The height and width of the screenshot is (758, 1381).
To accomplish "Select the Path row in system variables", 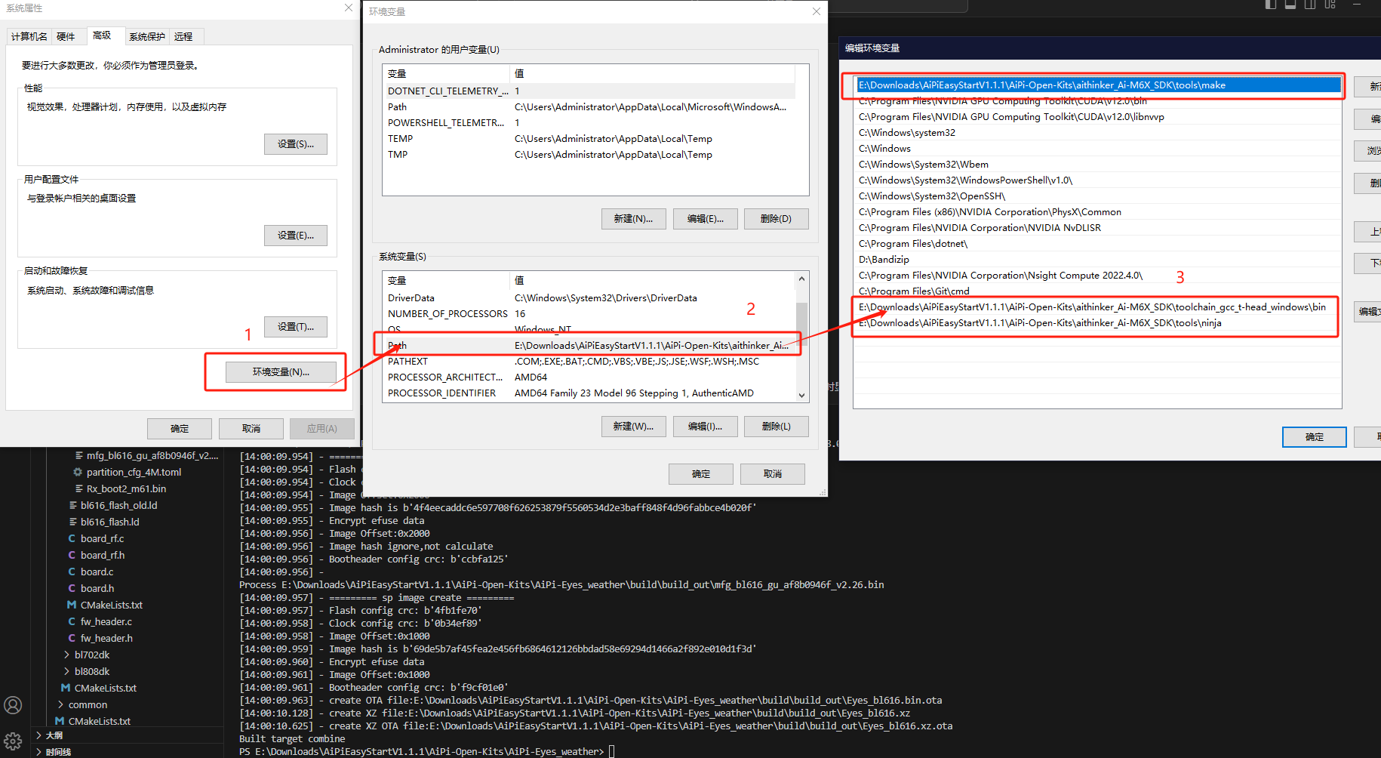I will click(x=589, y=346).
